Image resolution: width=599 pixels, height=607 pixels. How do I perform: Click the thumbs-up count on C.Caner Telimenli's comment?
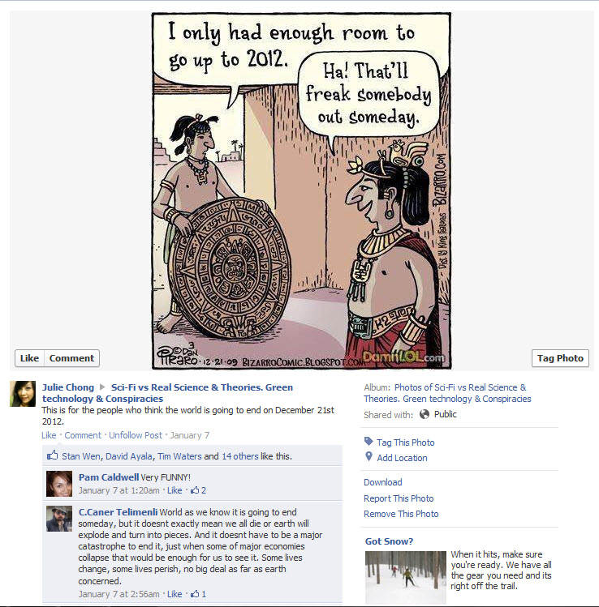point(198,594)
